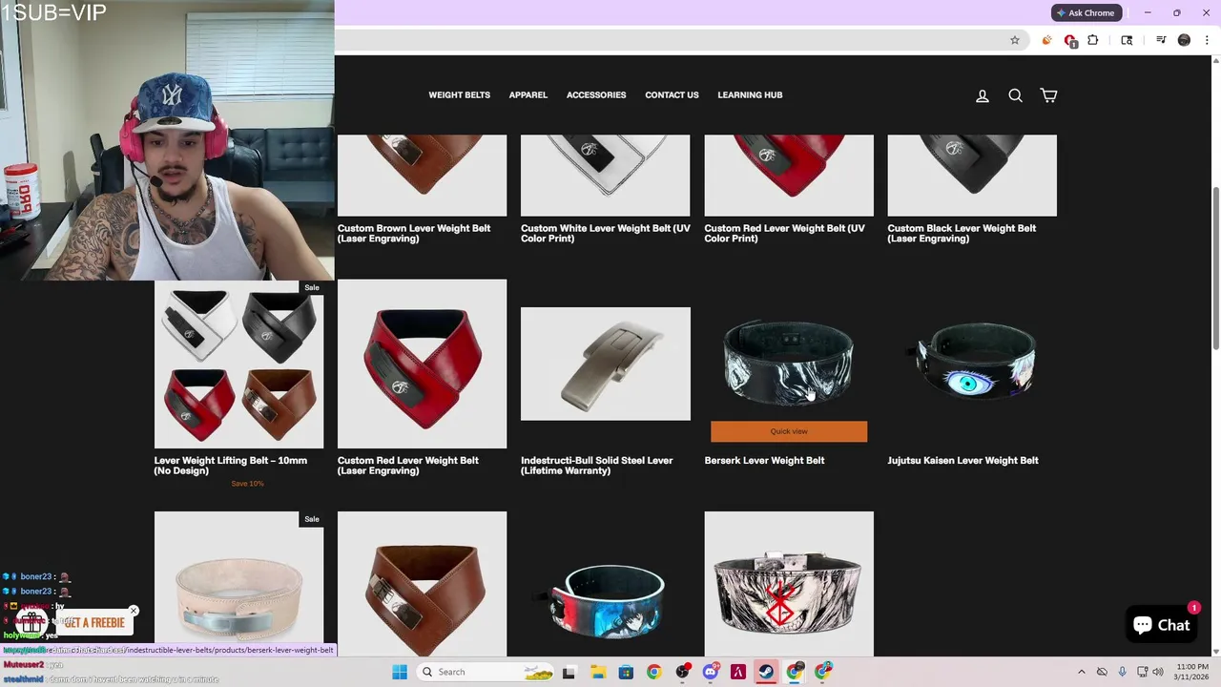Open Indestructi-Bull Solid Steel Lever link
The height and width of the screenshot is (687, 1221).
click(597, 466)
